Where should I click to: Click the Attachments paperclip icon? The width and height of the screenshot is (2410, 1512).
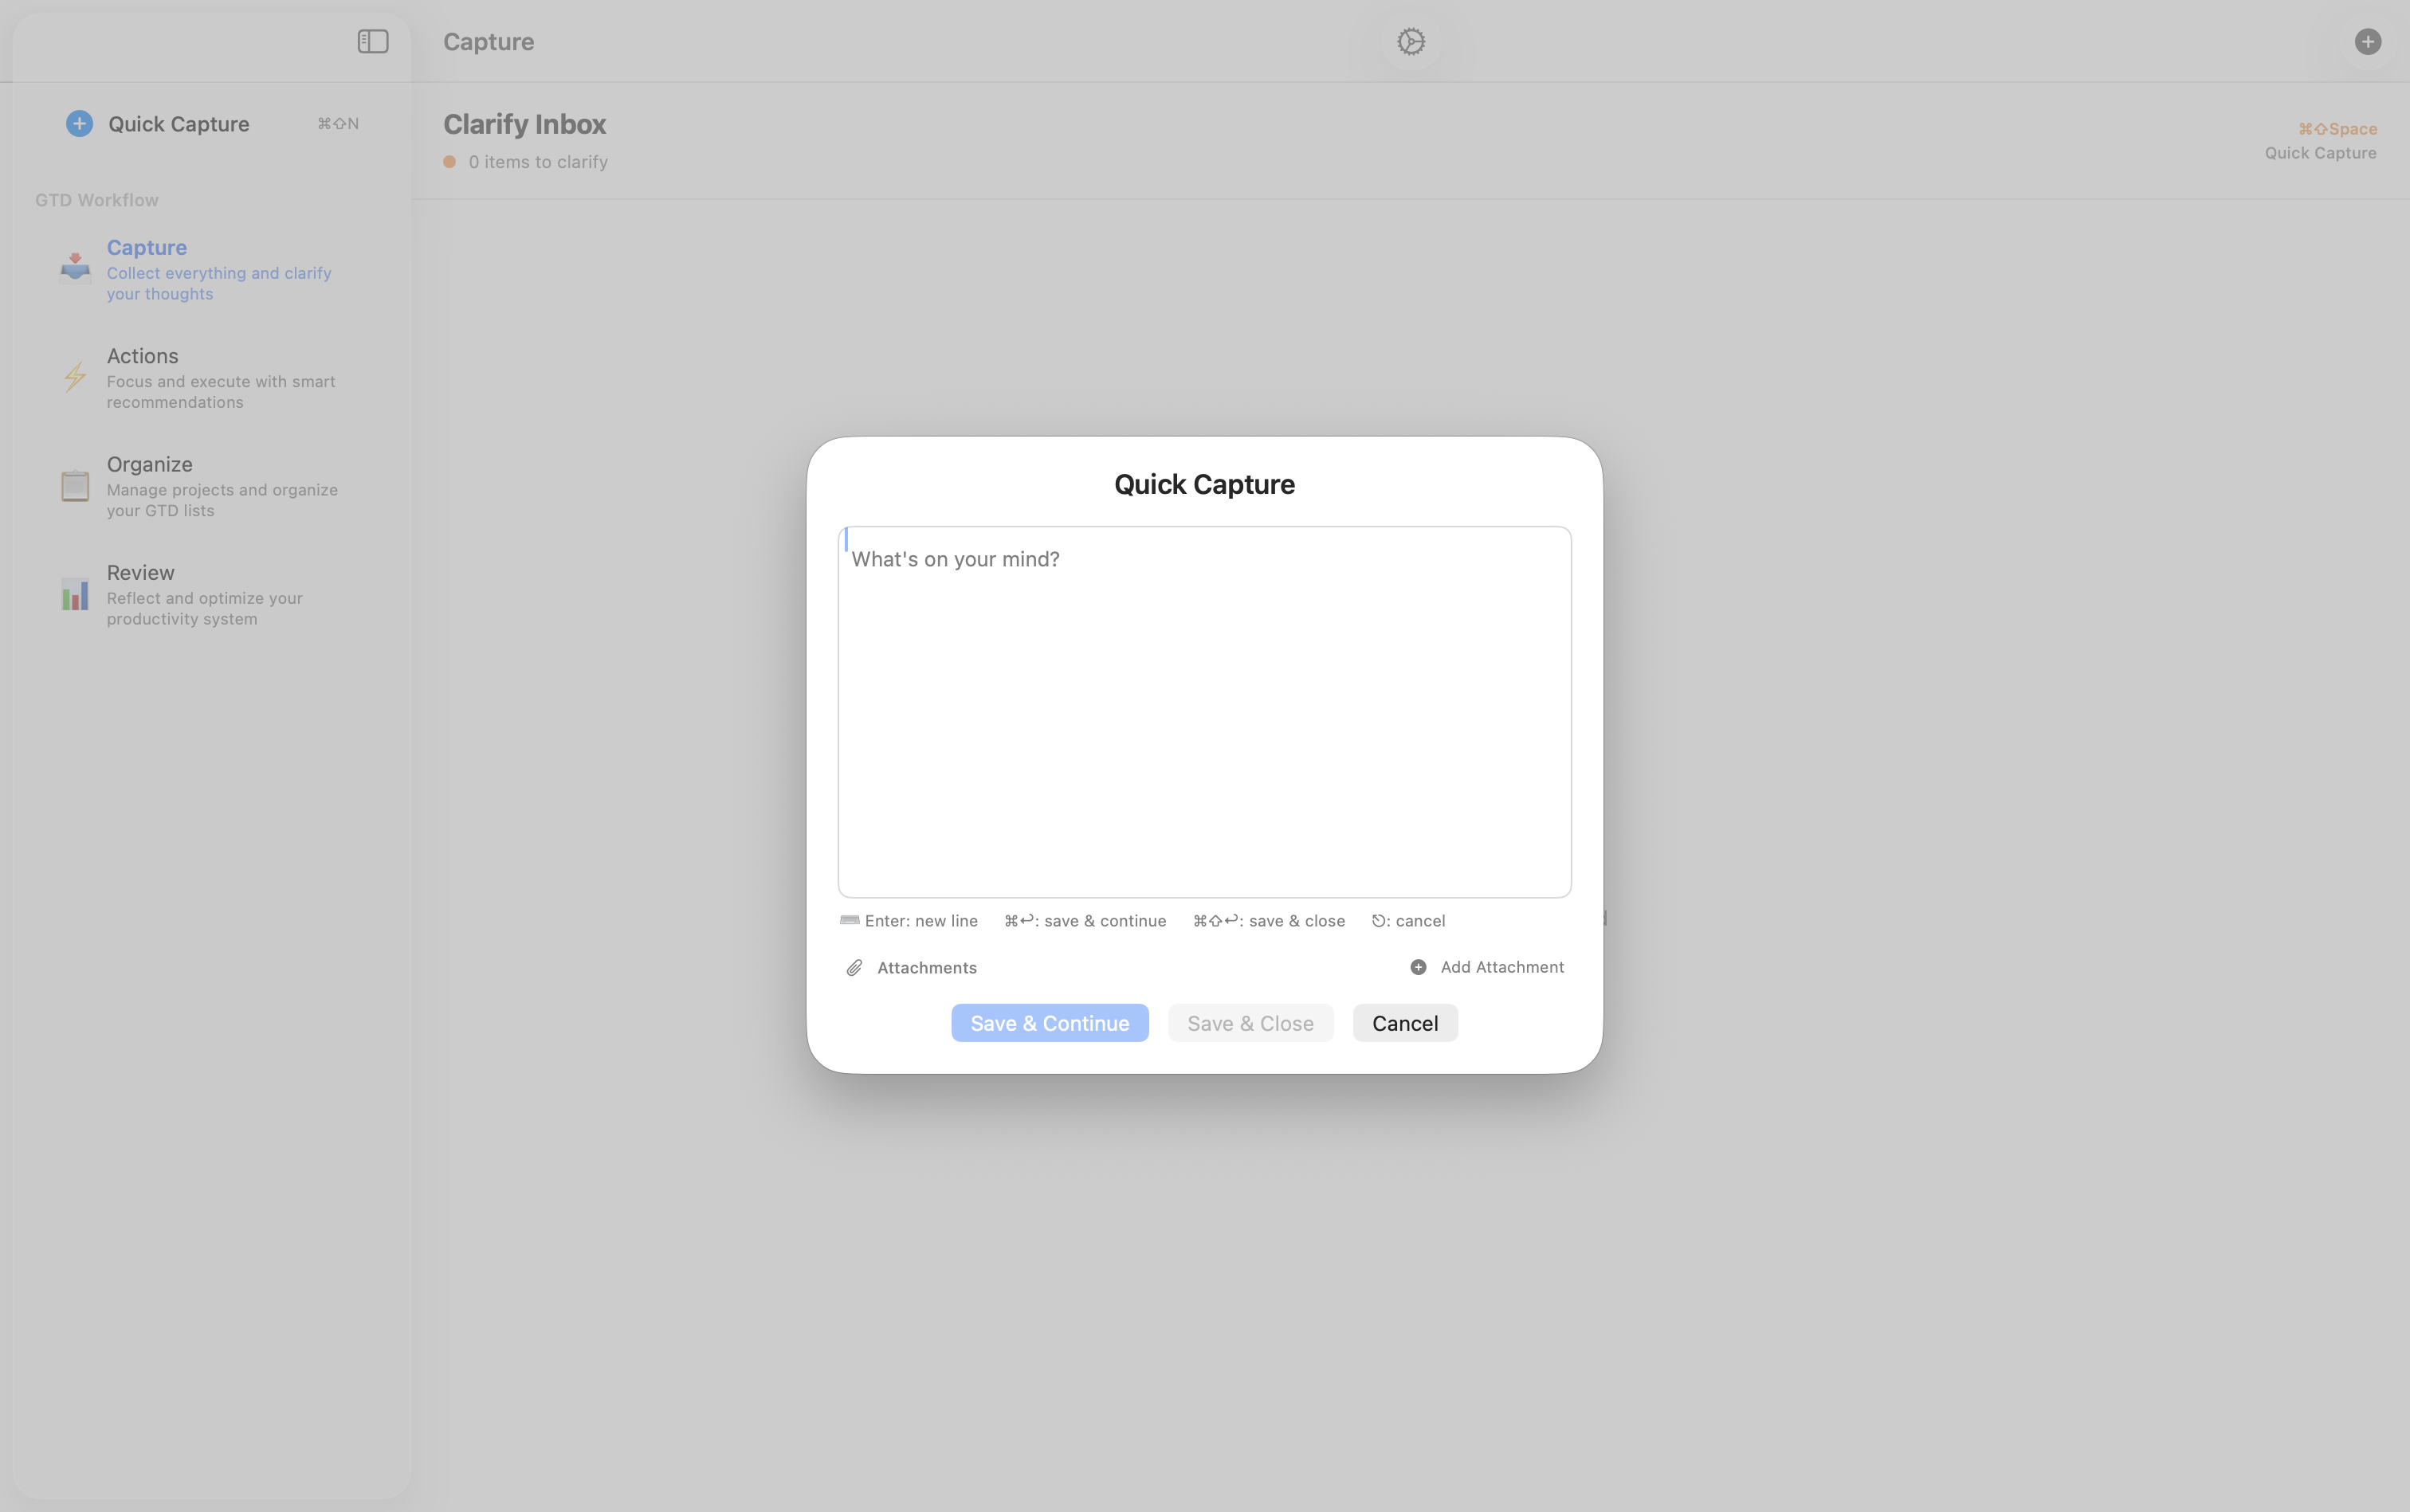pyautogui.click(x=854, y=967)
